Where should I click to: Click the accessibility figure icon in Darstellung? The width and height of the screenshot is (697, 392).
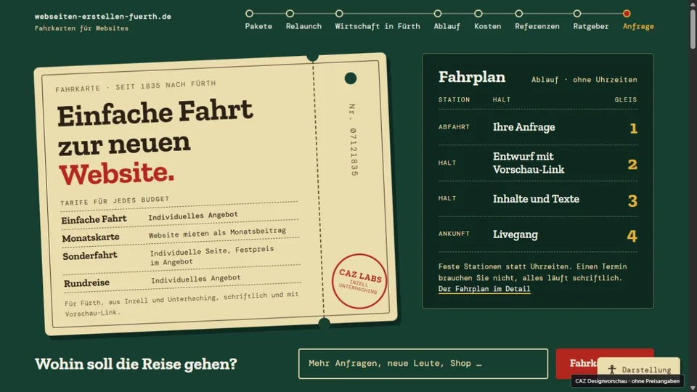[x=612, y=369]
